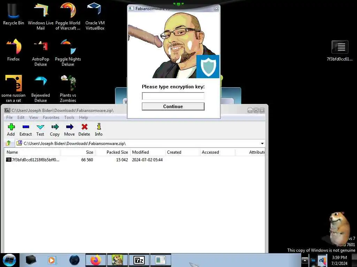This screenshot has width=357, height=267.
Task: Close the Fabiansomware dialog
Action: click(x=216, y=9)
